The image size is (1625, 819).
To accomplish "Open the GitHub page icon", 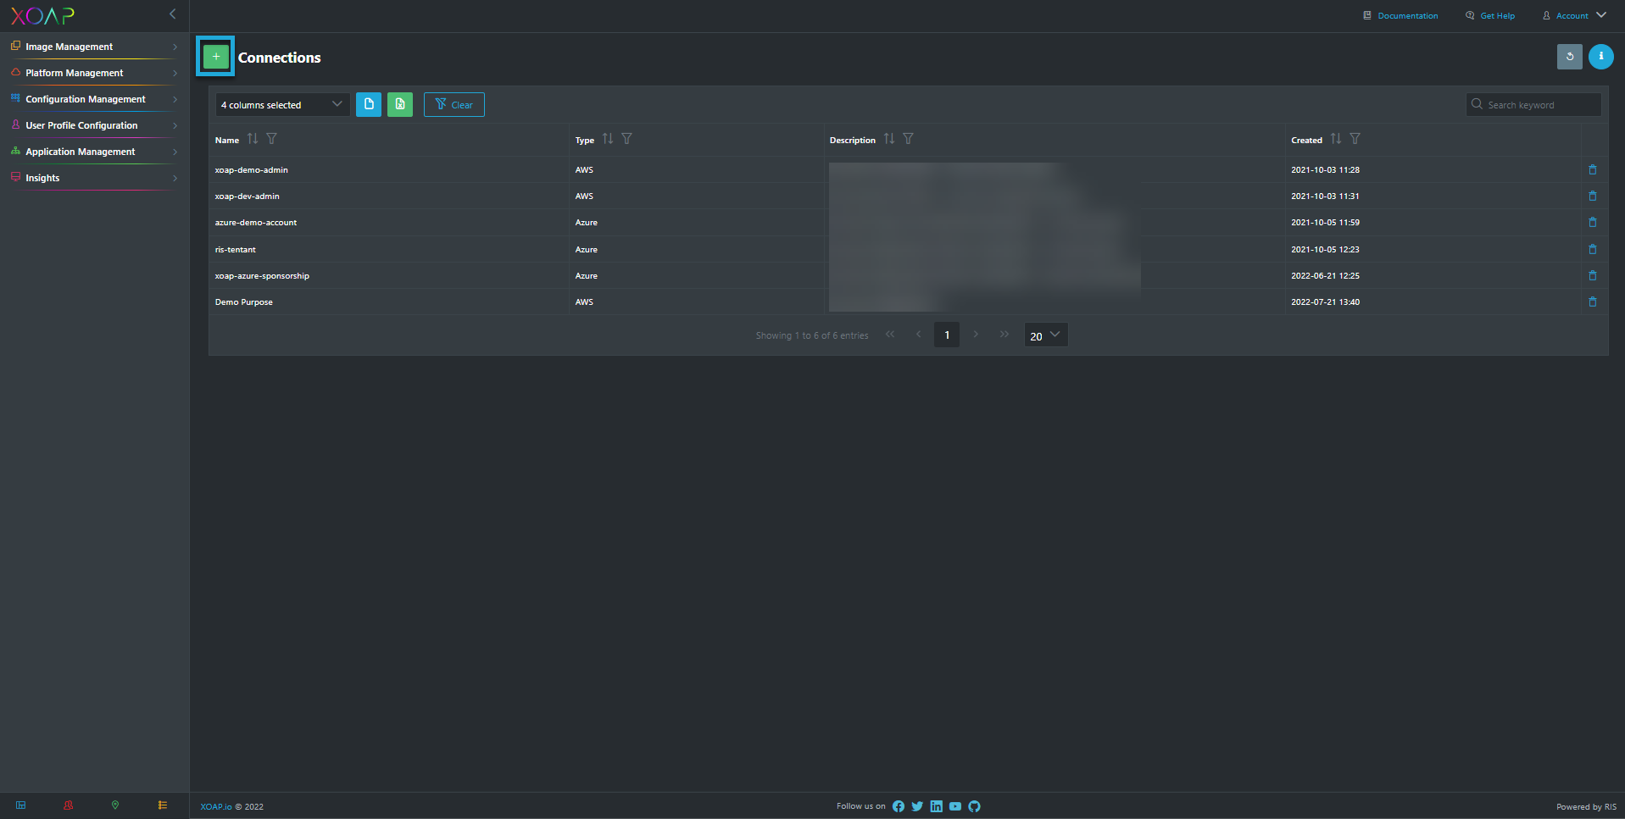I will pos(974,806).
